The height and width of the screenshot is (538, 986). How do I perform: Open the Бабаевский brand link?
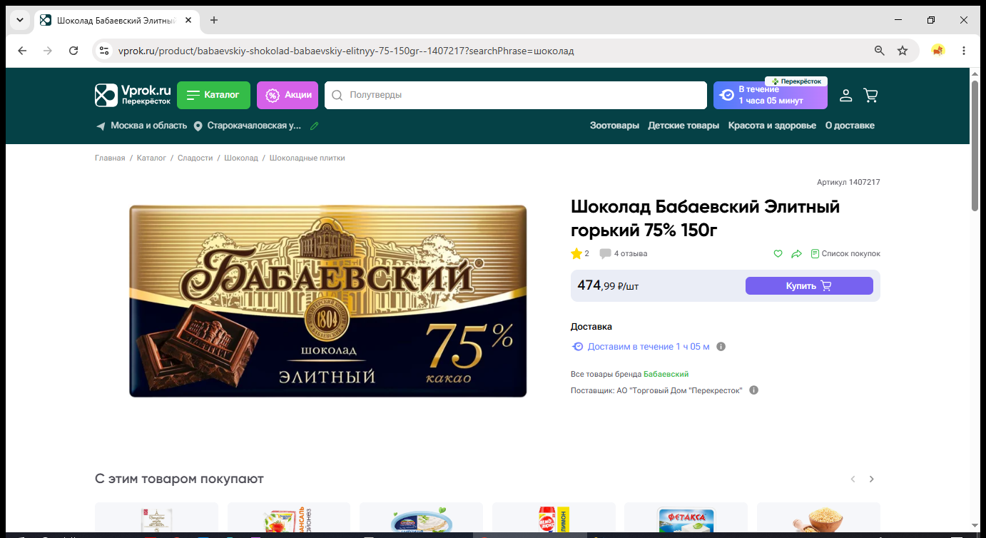[x=666, y=374]
